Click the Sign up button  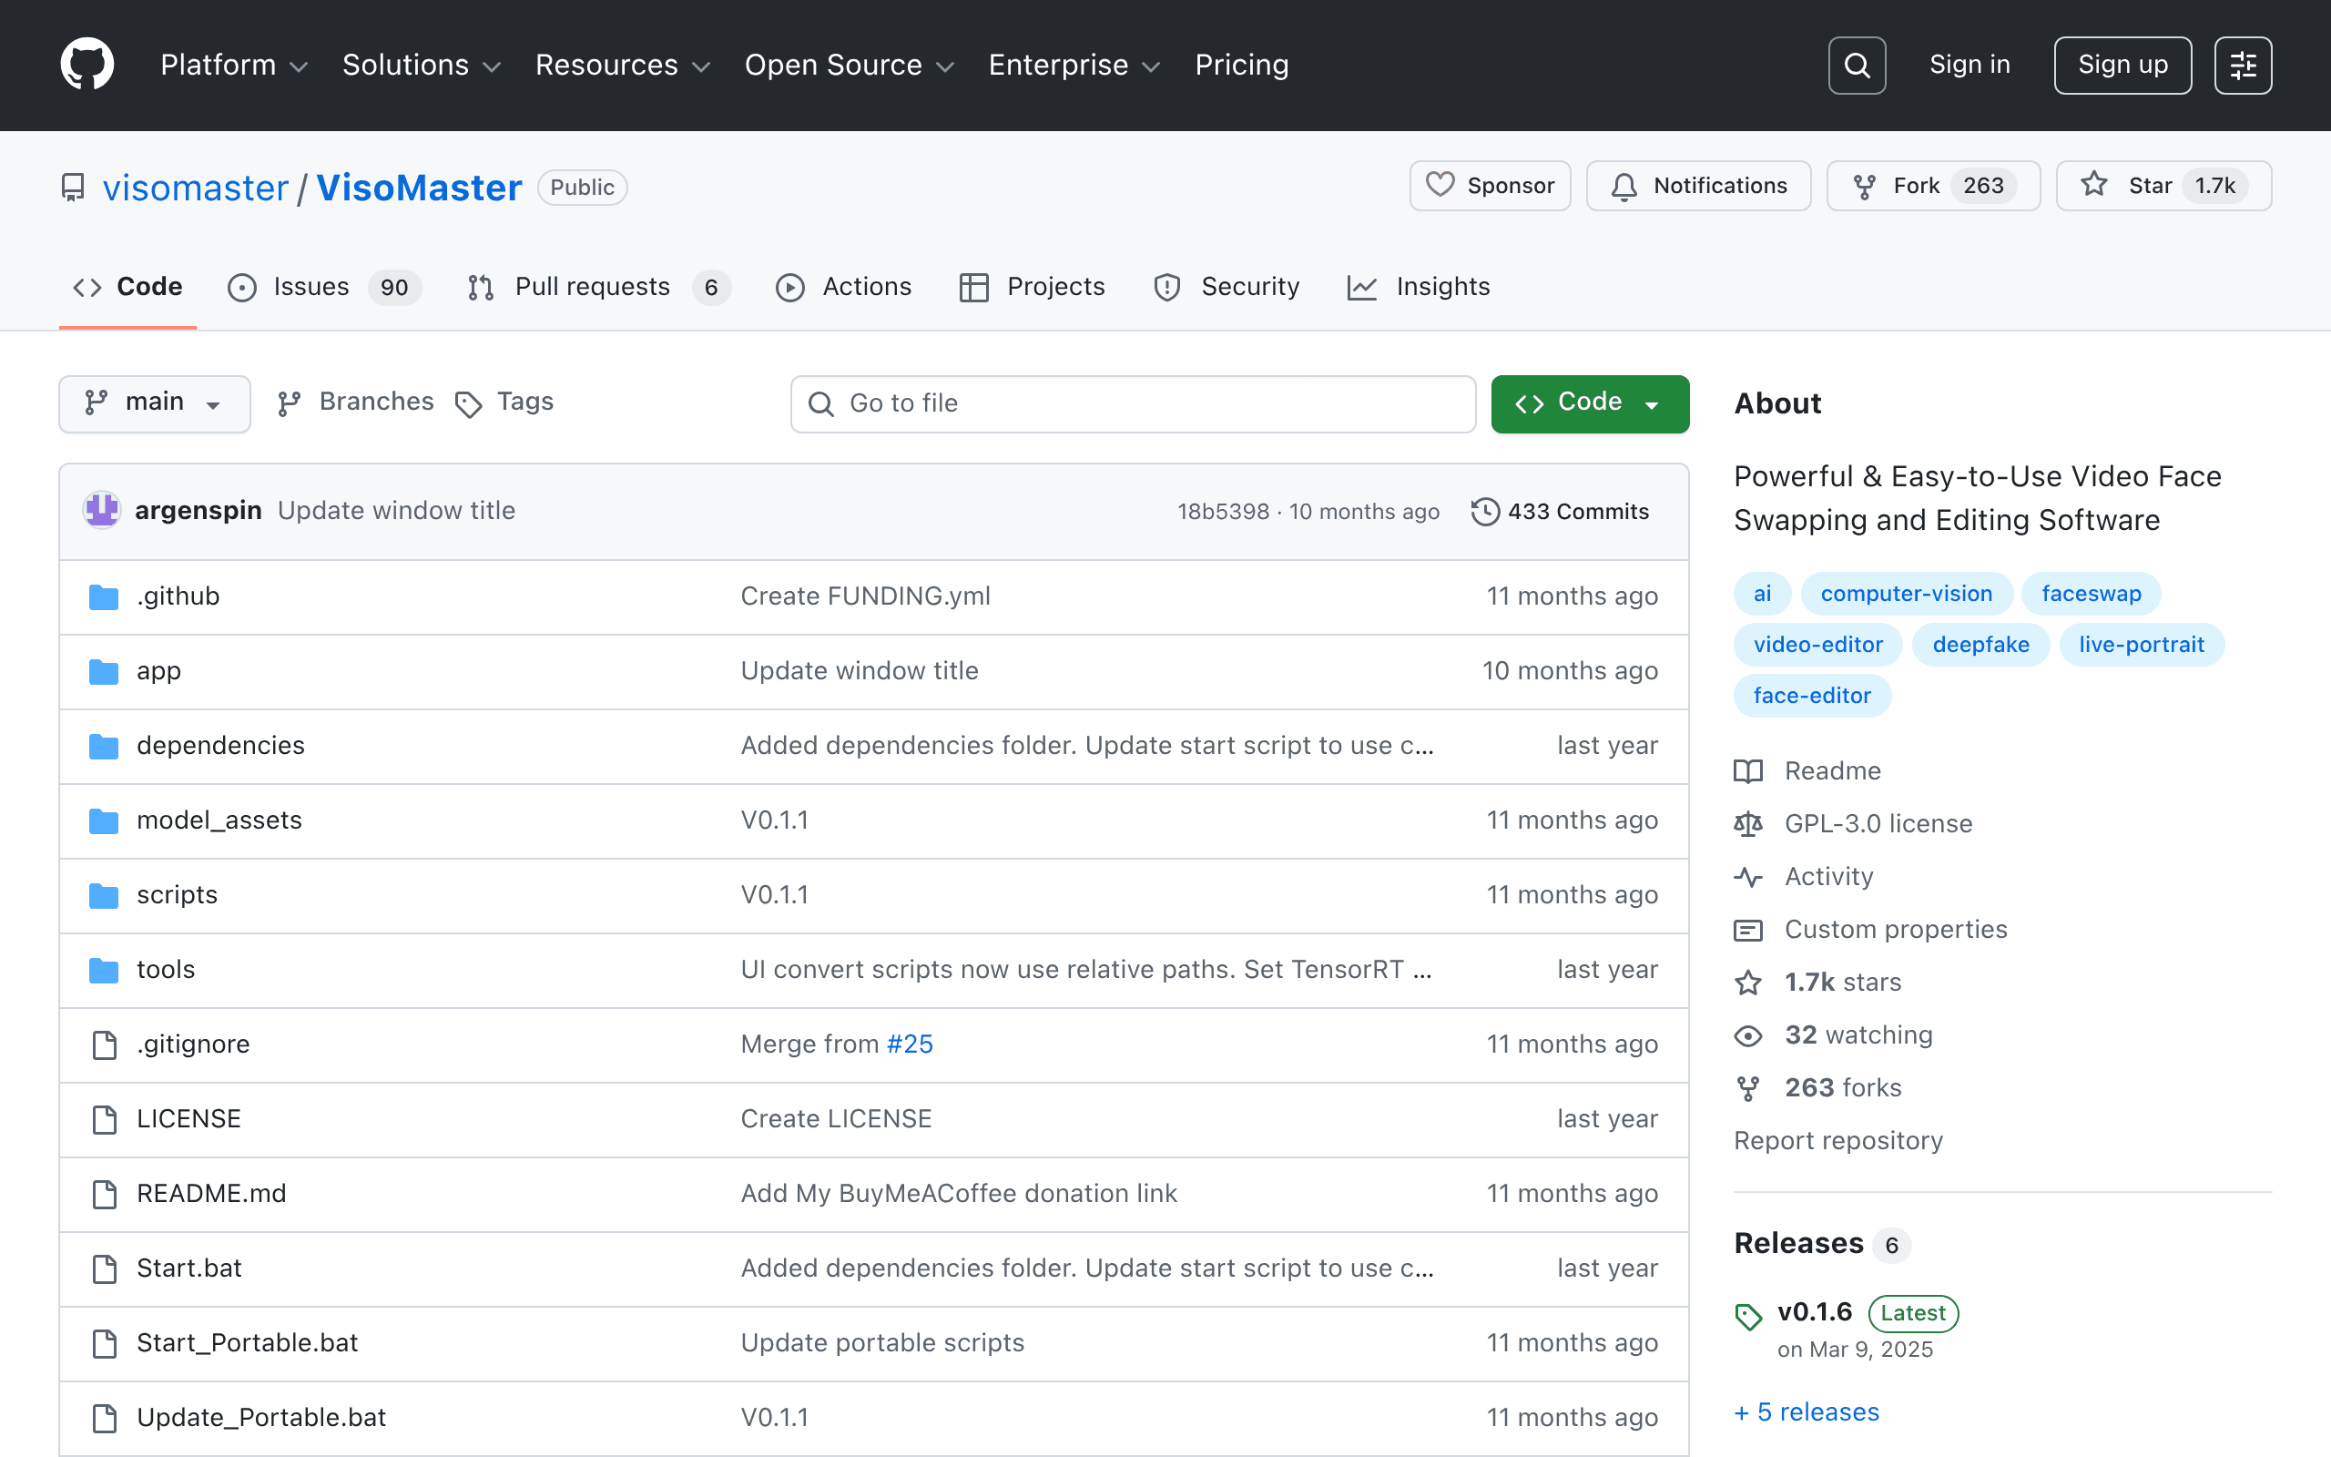pyautogui.click(x=2122, y=66)
